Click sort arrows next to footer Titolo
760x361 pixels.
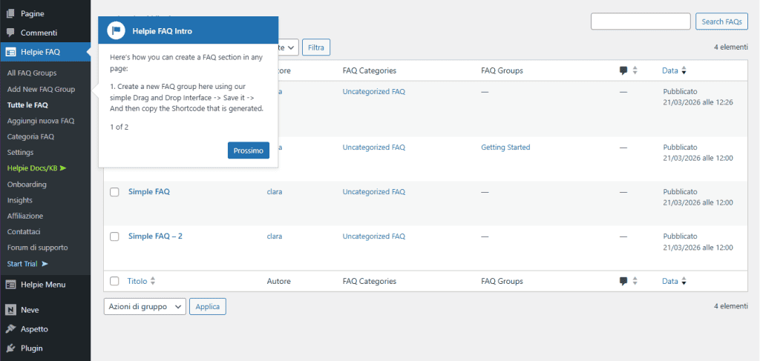[x=153, y=281]
